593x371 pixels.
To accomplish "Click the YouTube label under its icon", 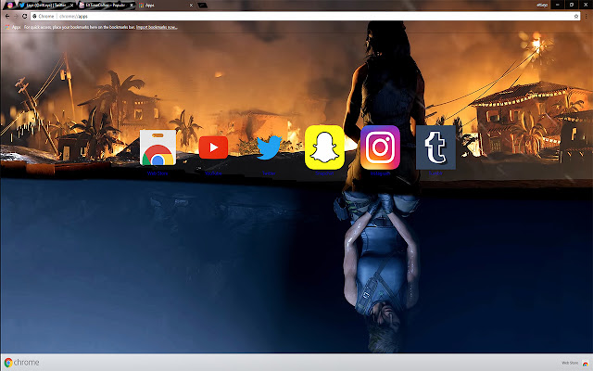I will 213,173.
